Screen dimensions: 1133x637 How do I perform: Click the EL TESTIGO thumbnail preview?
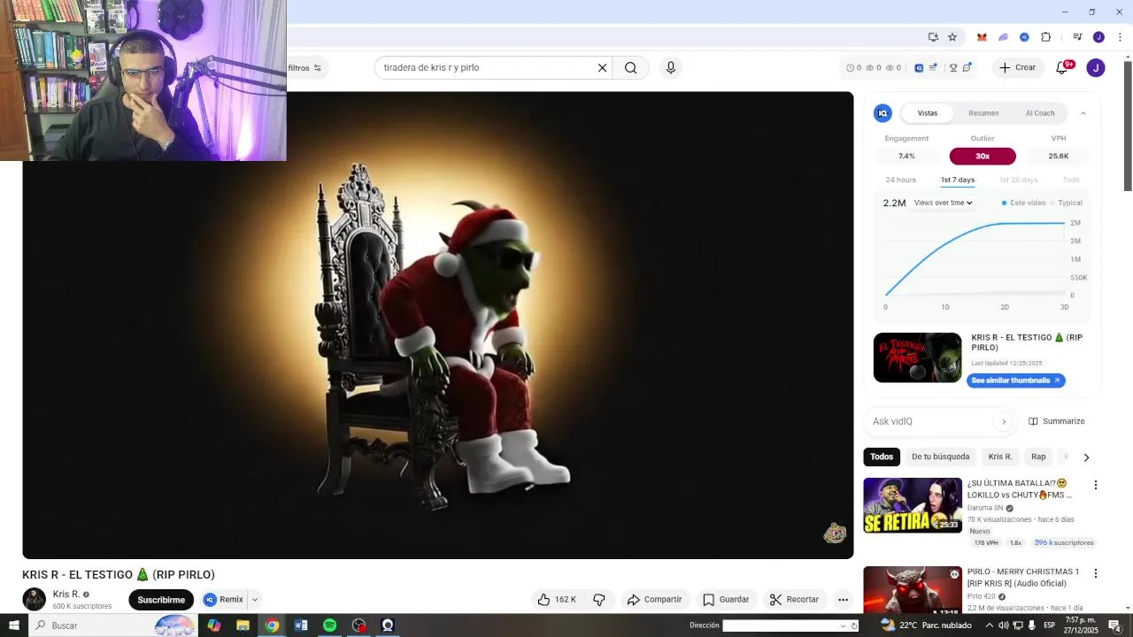[917, 357]
